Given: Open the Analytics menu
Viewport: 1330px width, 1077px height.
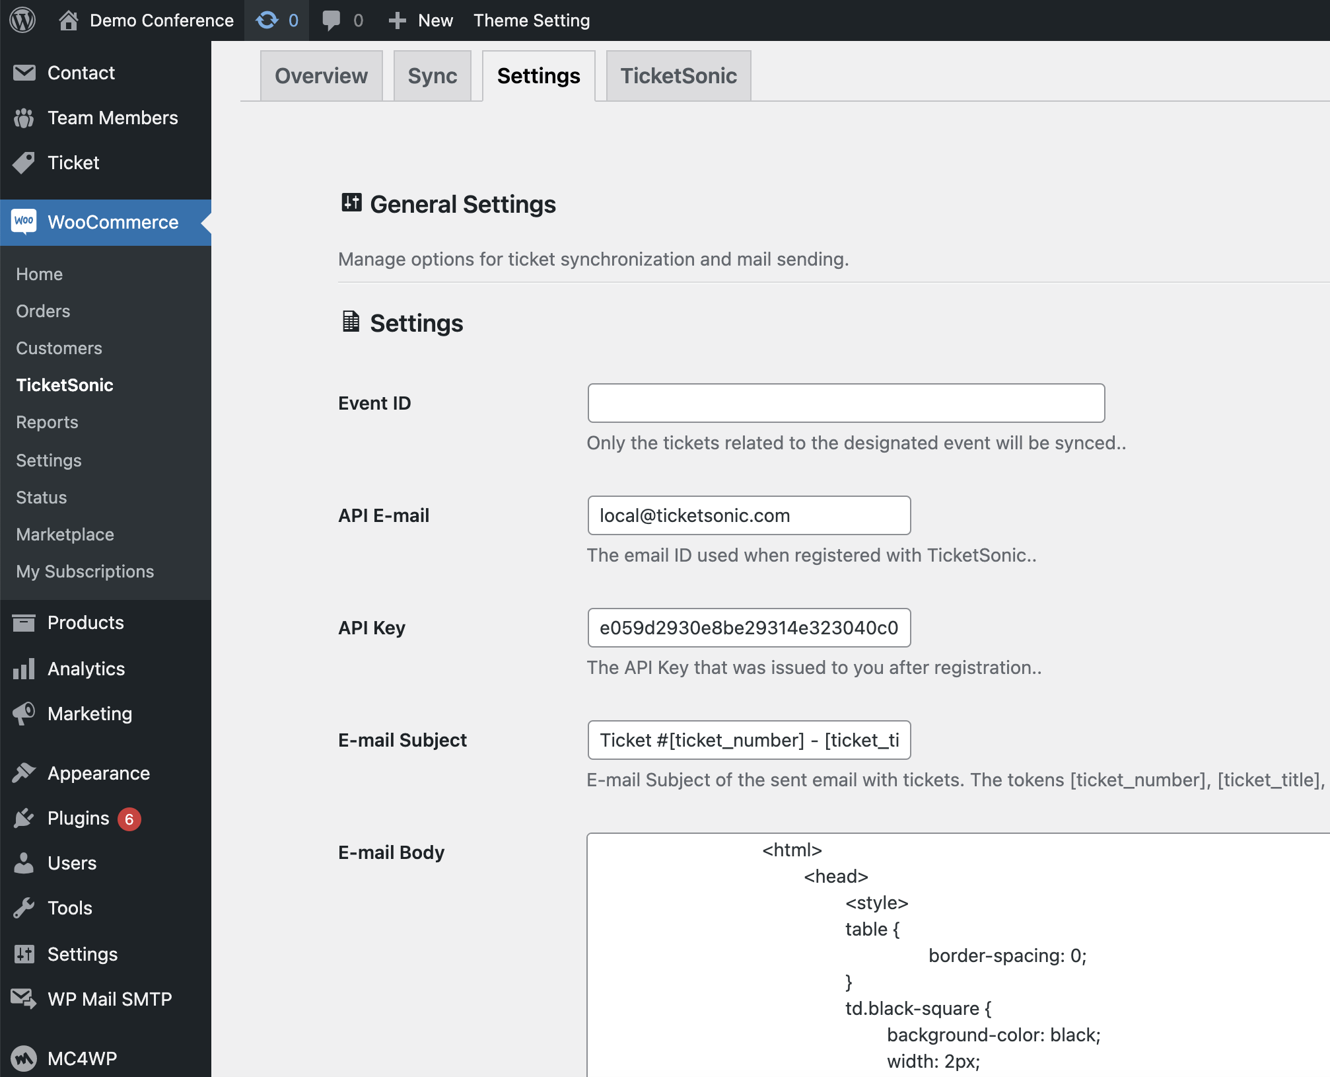Looking at the screenshot, I should (87, 669).
